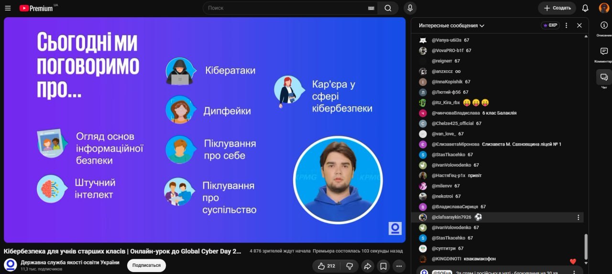Click the heart reaction icon in chat
The height and width of the screenshot is (274, 612).
coord(573,262)
